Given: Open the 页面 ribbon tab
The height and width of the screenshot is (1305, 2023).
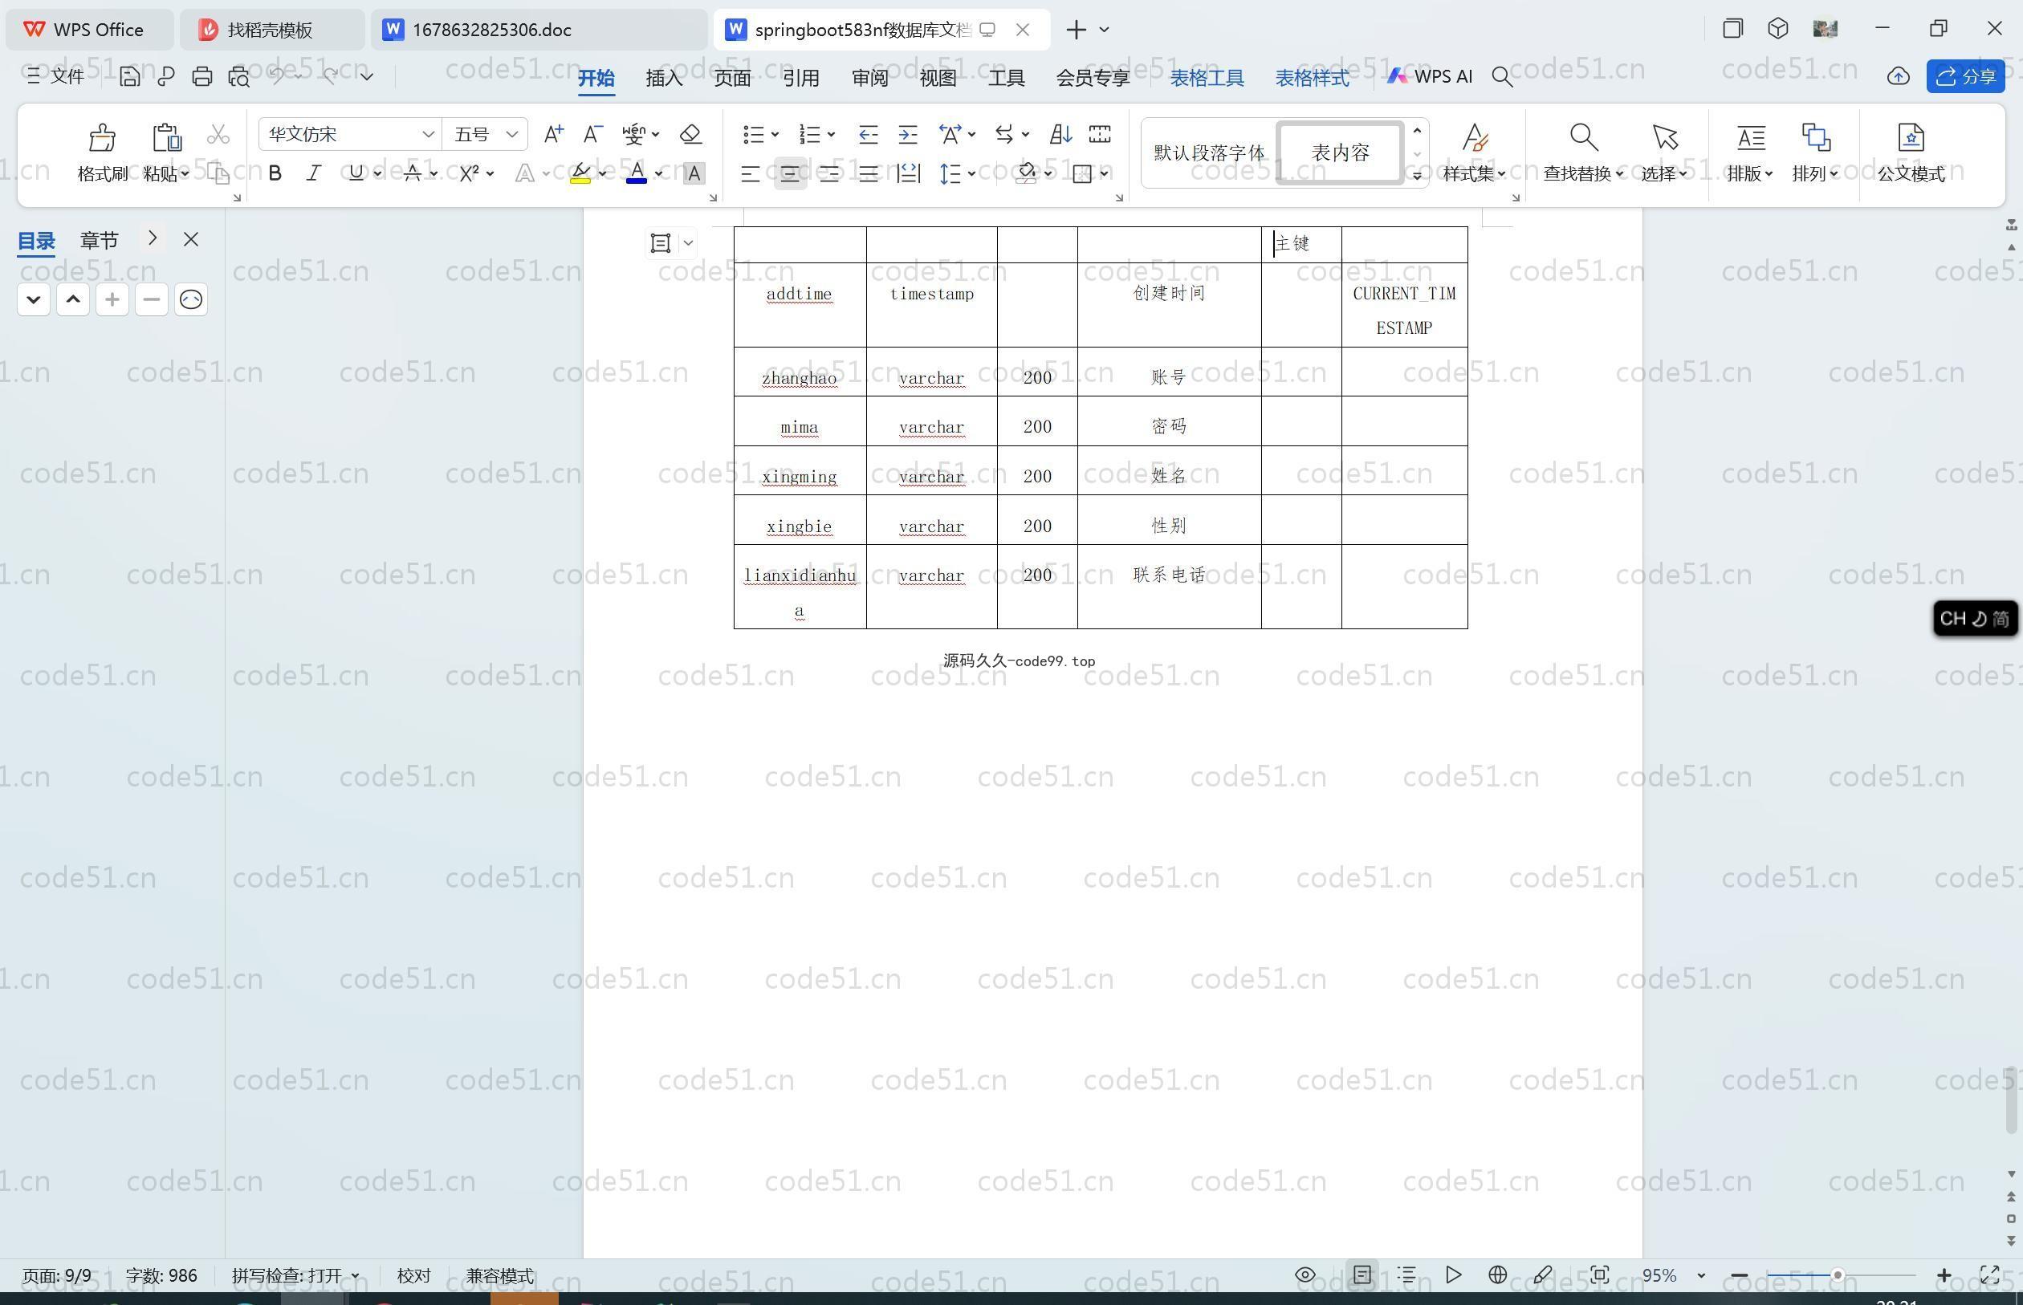Looking at the screenshot, I should coord(732,77).
